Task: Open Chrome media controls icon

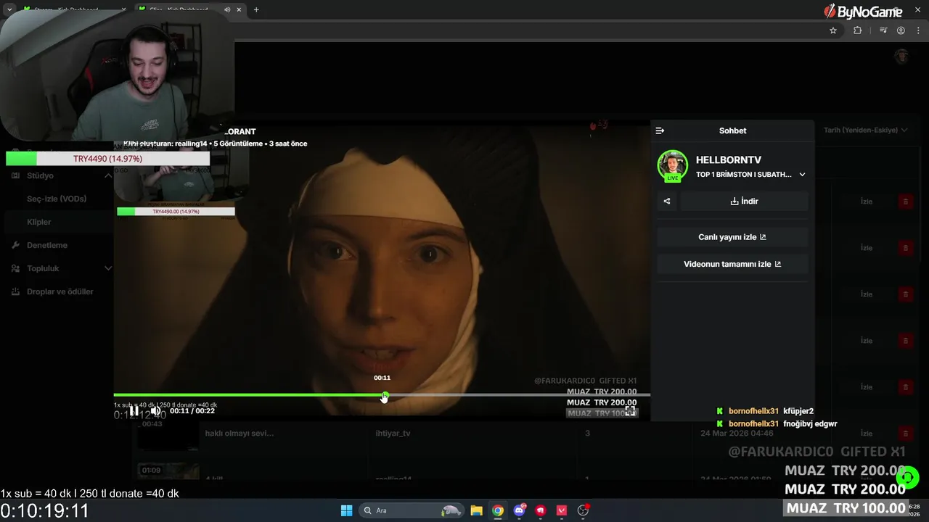Action: click(883, 30)
